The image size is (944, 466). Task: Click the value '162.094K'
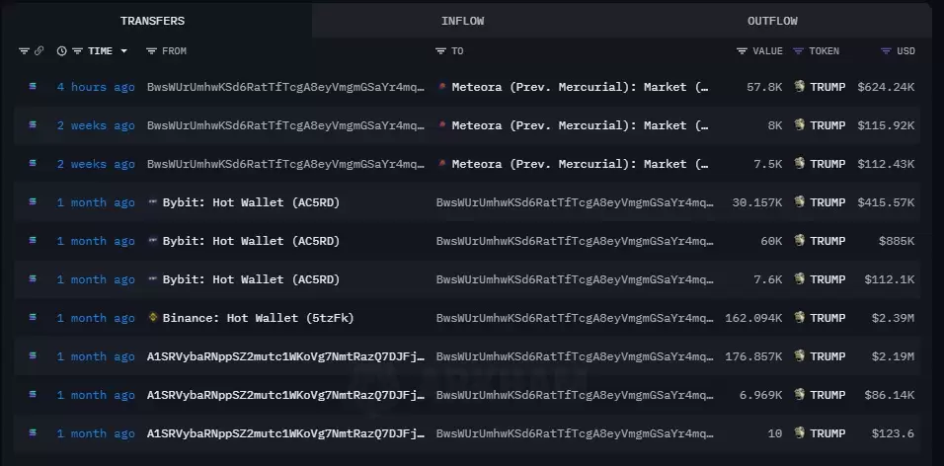(753, 318)
